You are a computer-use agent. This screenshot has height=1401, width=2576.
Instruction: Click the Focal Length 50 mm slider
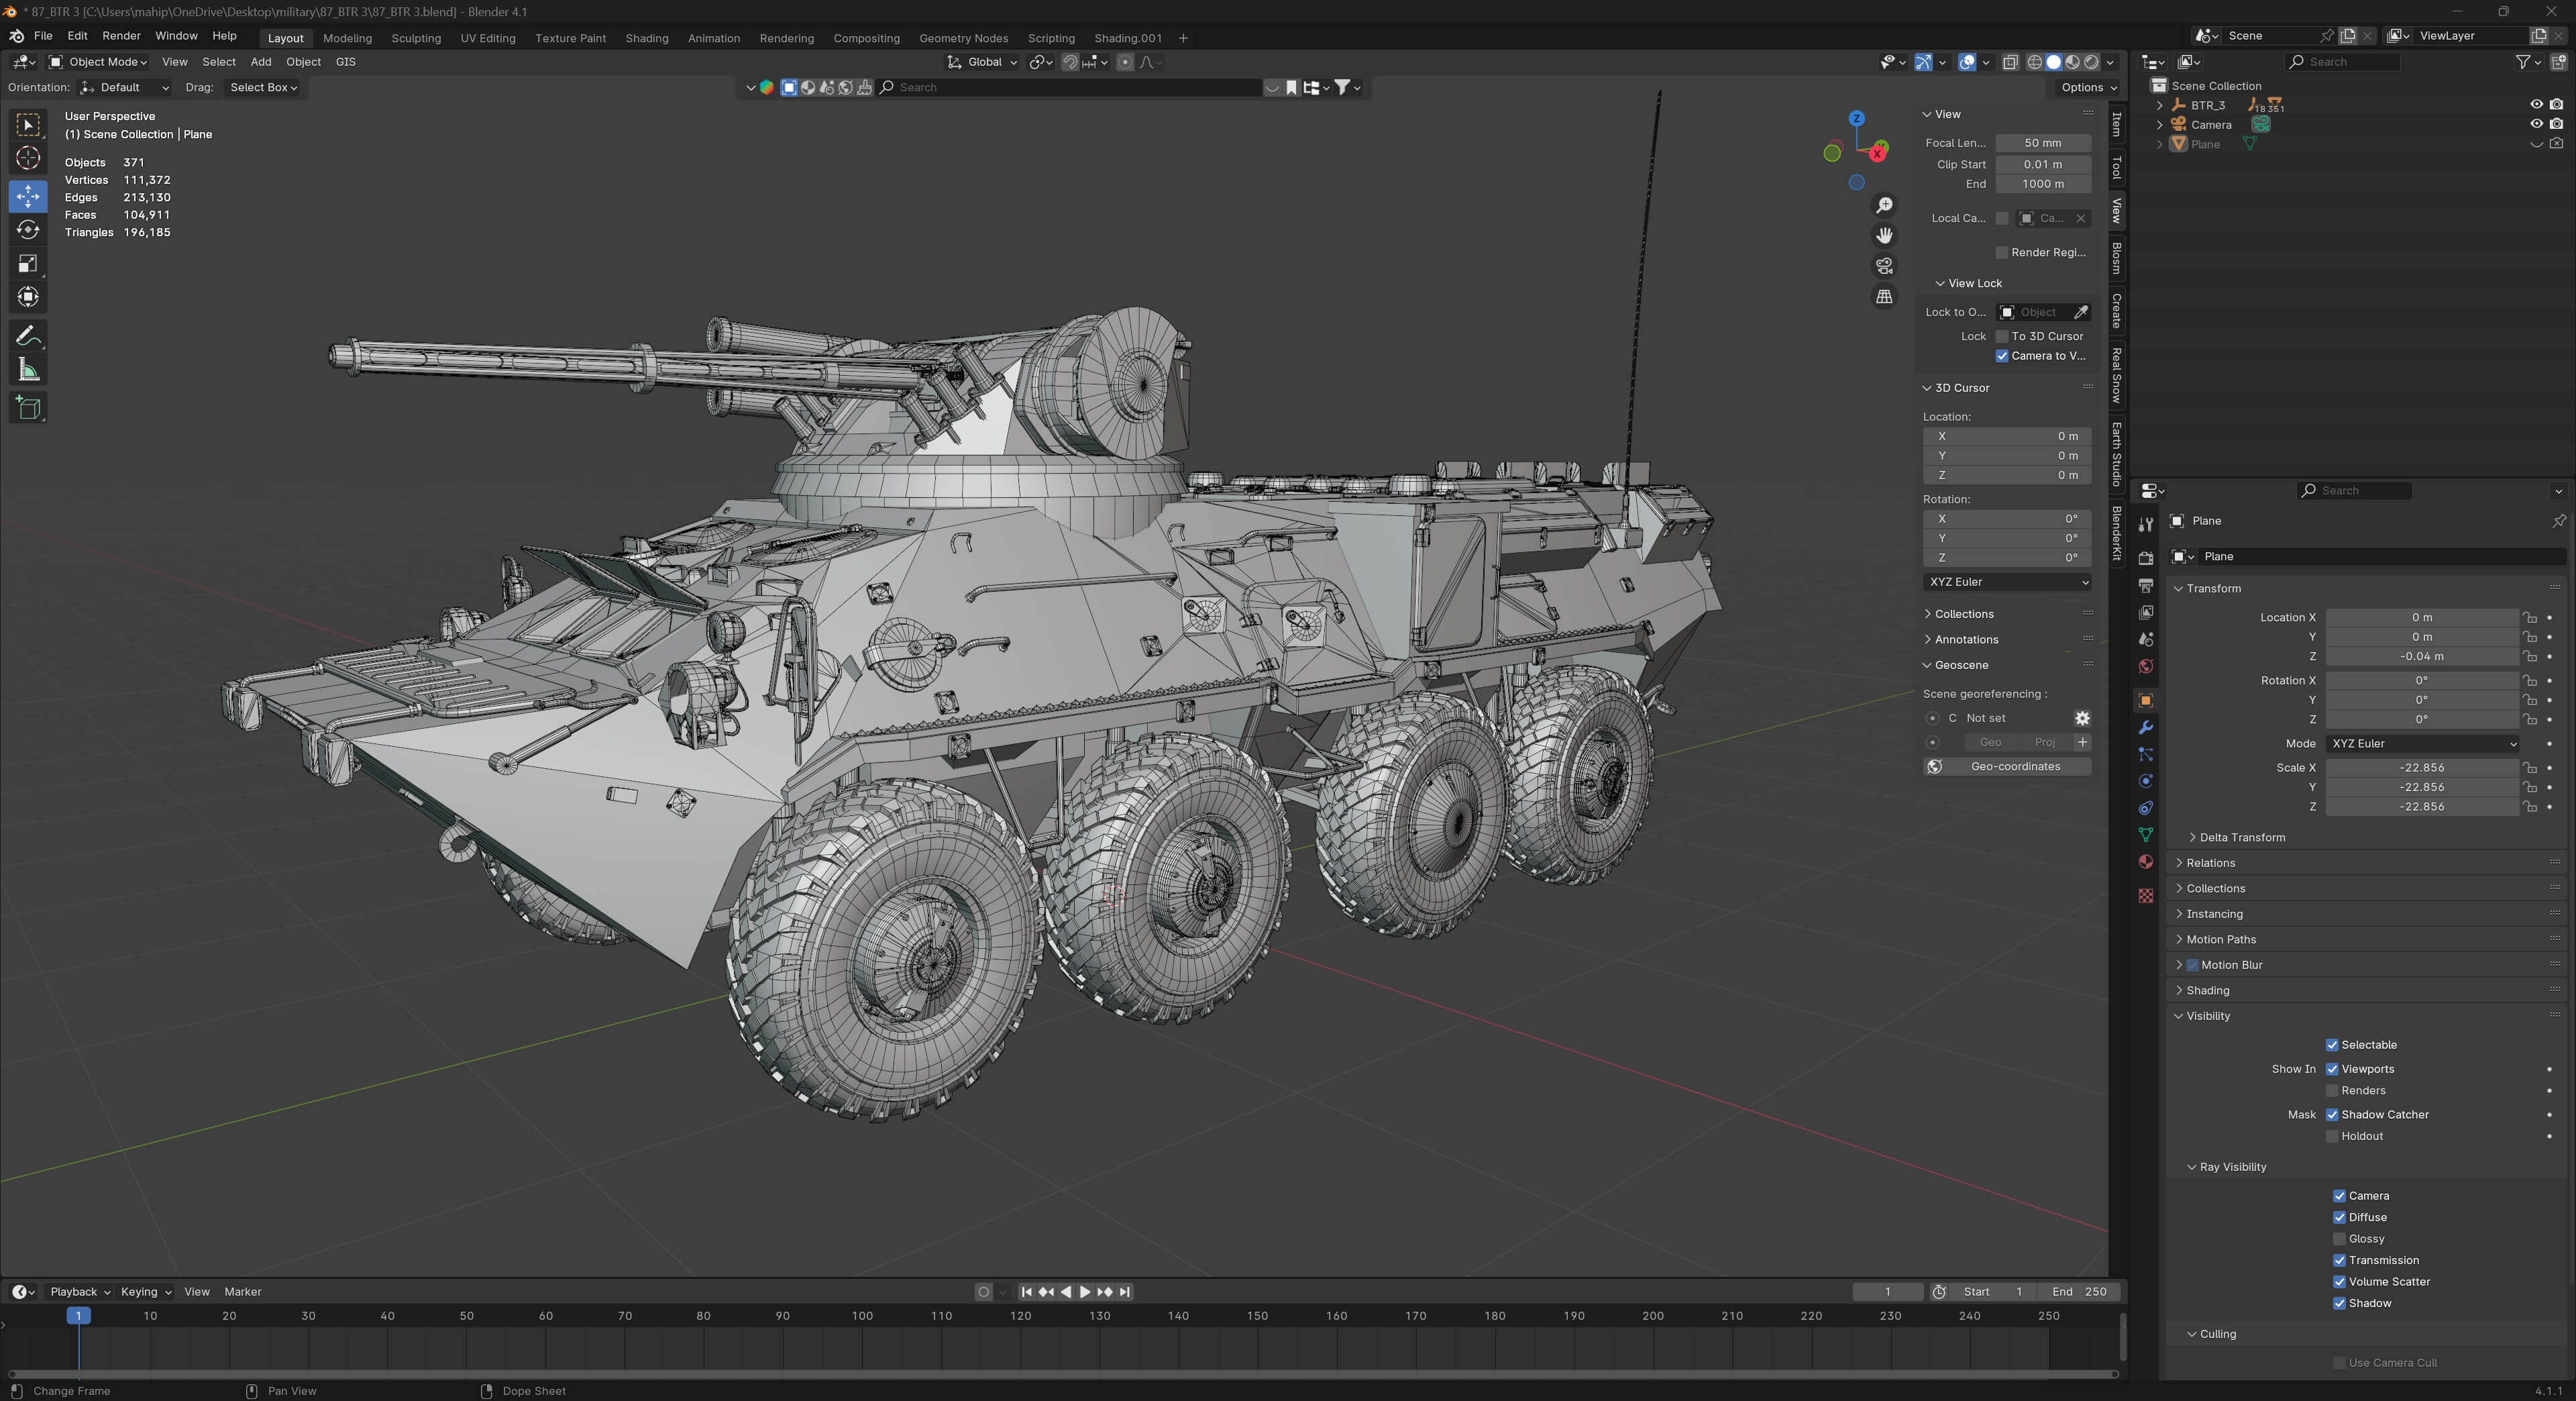coord(2043,143)
